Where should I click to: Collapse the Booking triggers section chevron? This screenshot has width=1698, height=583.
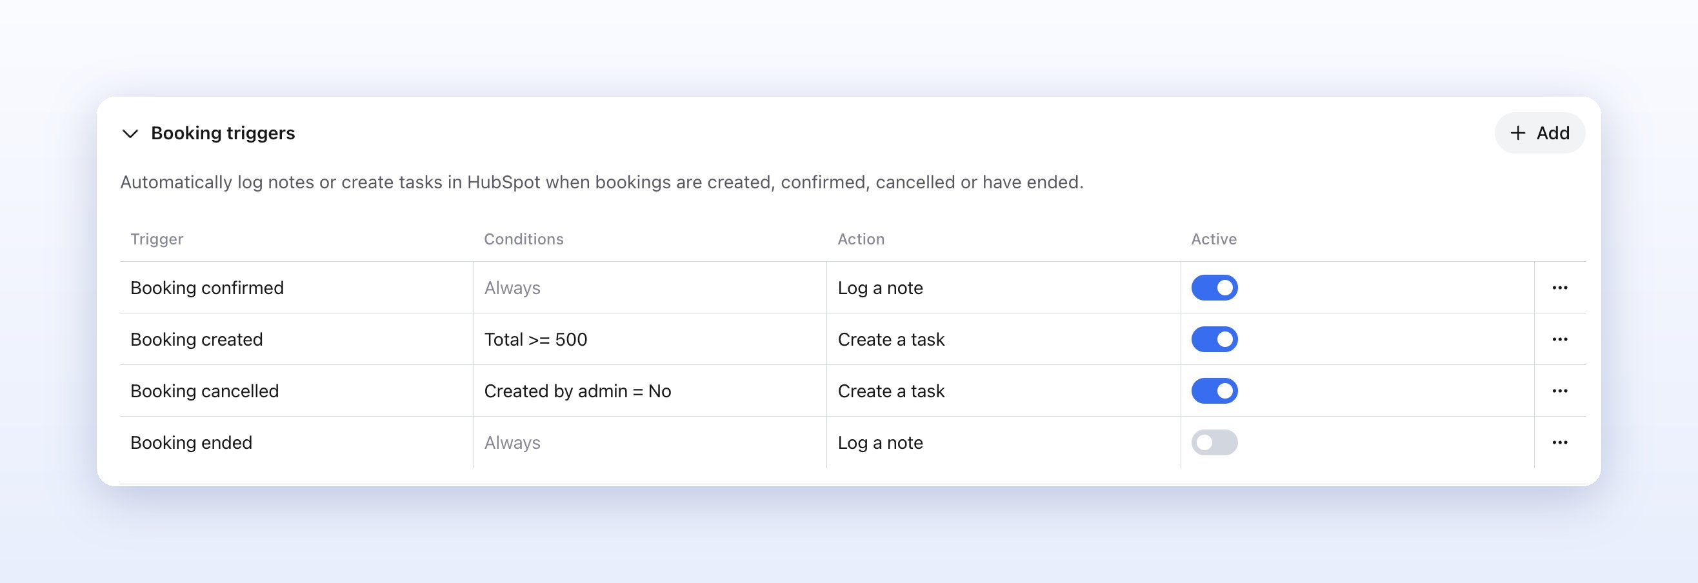pyautogui.click(x=130, y=133)
